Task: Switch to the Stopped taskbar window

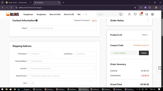Action: (26, 89)
